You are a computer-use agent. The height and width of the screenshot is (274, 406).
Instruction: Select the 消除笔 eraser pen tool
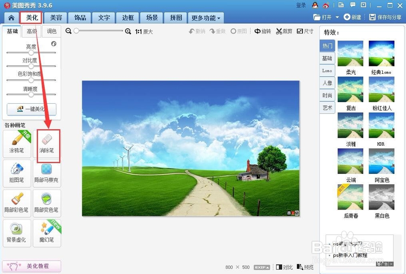[47, 144]
